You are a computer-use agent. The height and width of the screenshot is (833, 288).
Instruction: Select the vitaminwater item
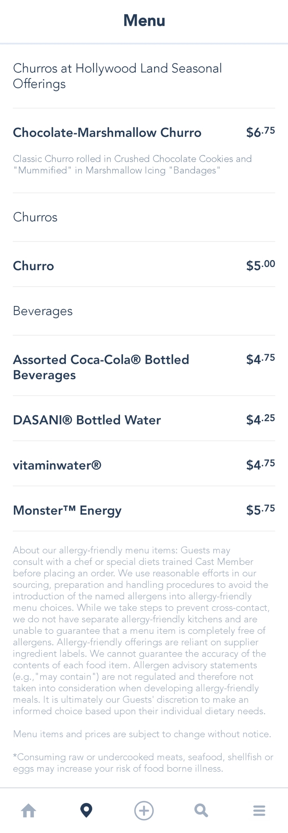(57, 465)
